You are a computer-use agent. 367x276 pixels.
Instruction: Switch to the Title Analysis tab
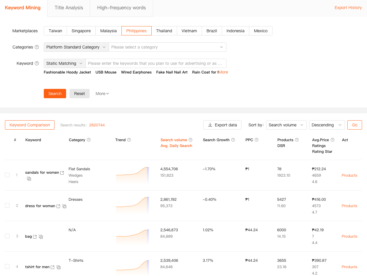[x=69, y=8]
